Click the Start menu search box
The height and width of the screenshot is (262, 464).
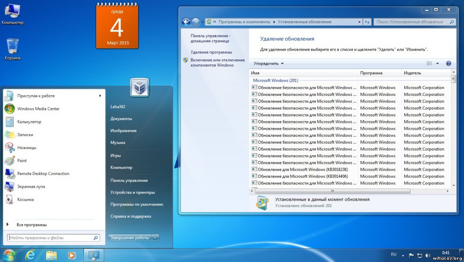point(54,238)
